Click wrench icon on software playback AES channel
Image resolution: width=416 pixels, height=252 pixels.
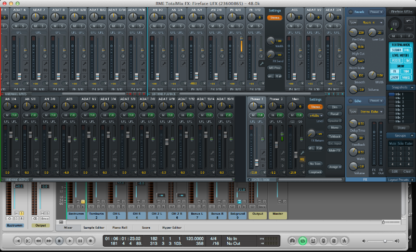(x=301, y=63)
